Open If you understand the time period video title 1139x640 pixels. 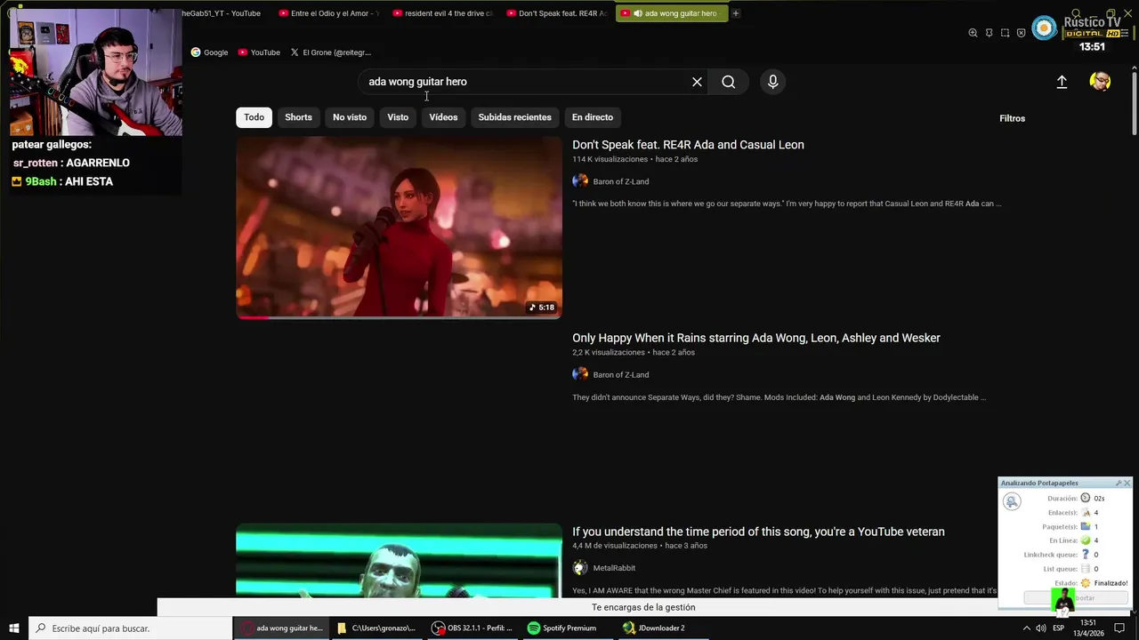click(758, 532)
